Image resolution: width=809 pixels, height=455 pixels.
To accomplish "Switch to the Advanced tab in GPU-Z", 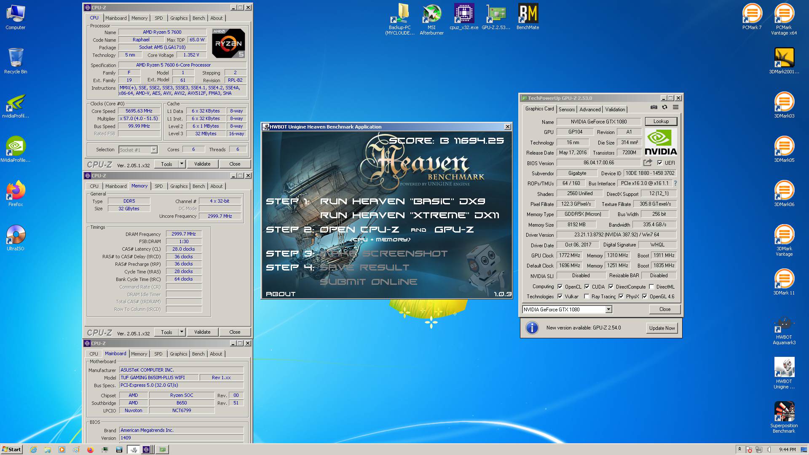I will (590, 109).
